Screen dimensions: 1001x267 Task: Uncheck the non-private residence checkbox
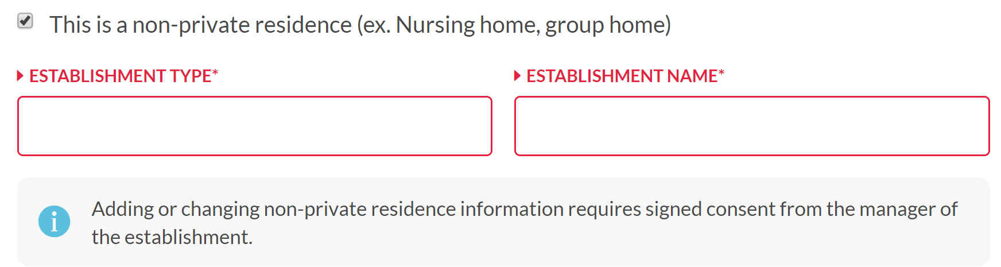[25, 21]
